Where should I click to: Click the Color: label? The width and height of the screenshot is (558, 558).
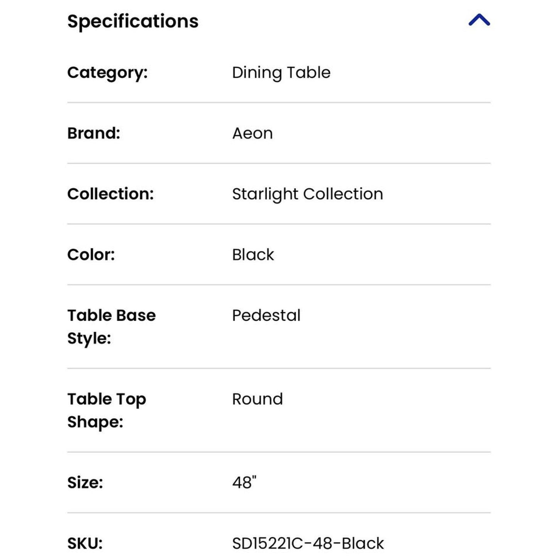click(91, 255)
